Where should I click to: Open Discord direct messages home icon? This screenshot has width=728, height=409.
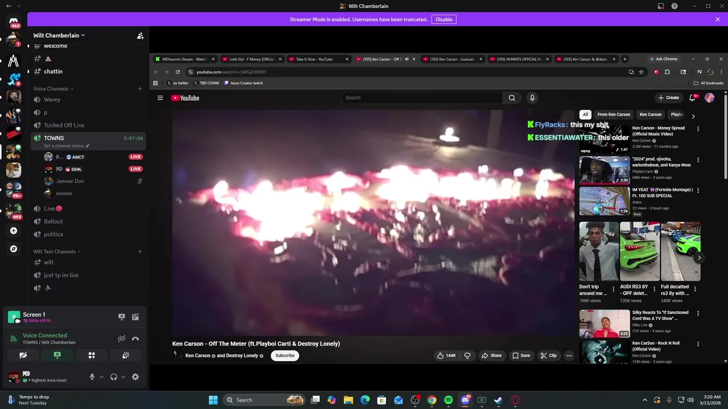14,22
